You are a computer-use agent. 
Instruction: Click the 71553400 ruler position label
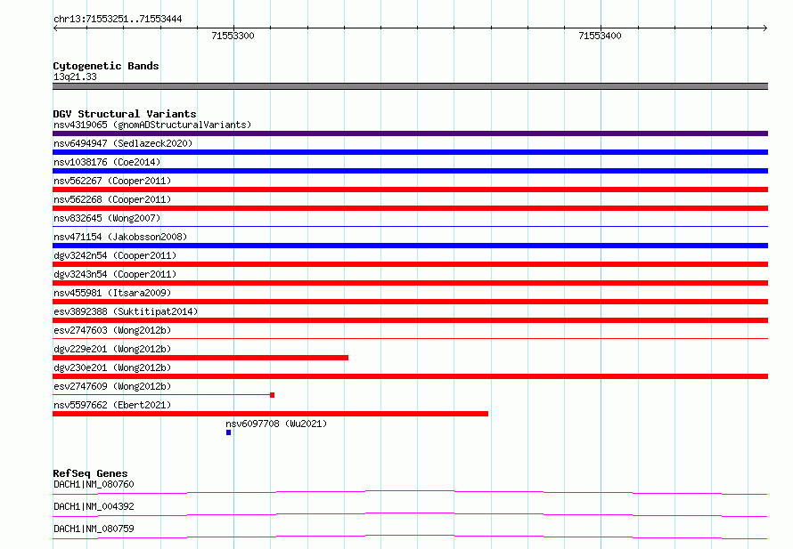(600, 36)
